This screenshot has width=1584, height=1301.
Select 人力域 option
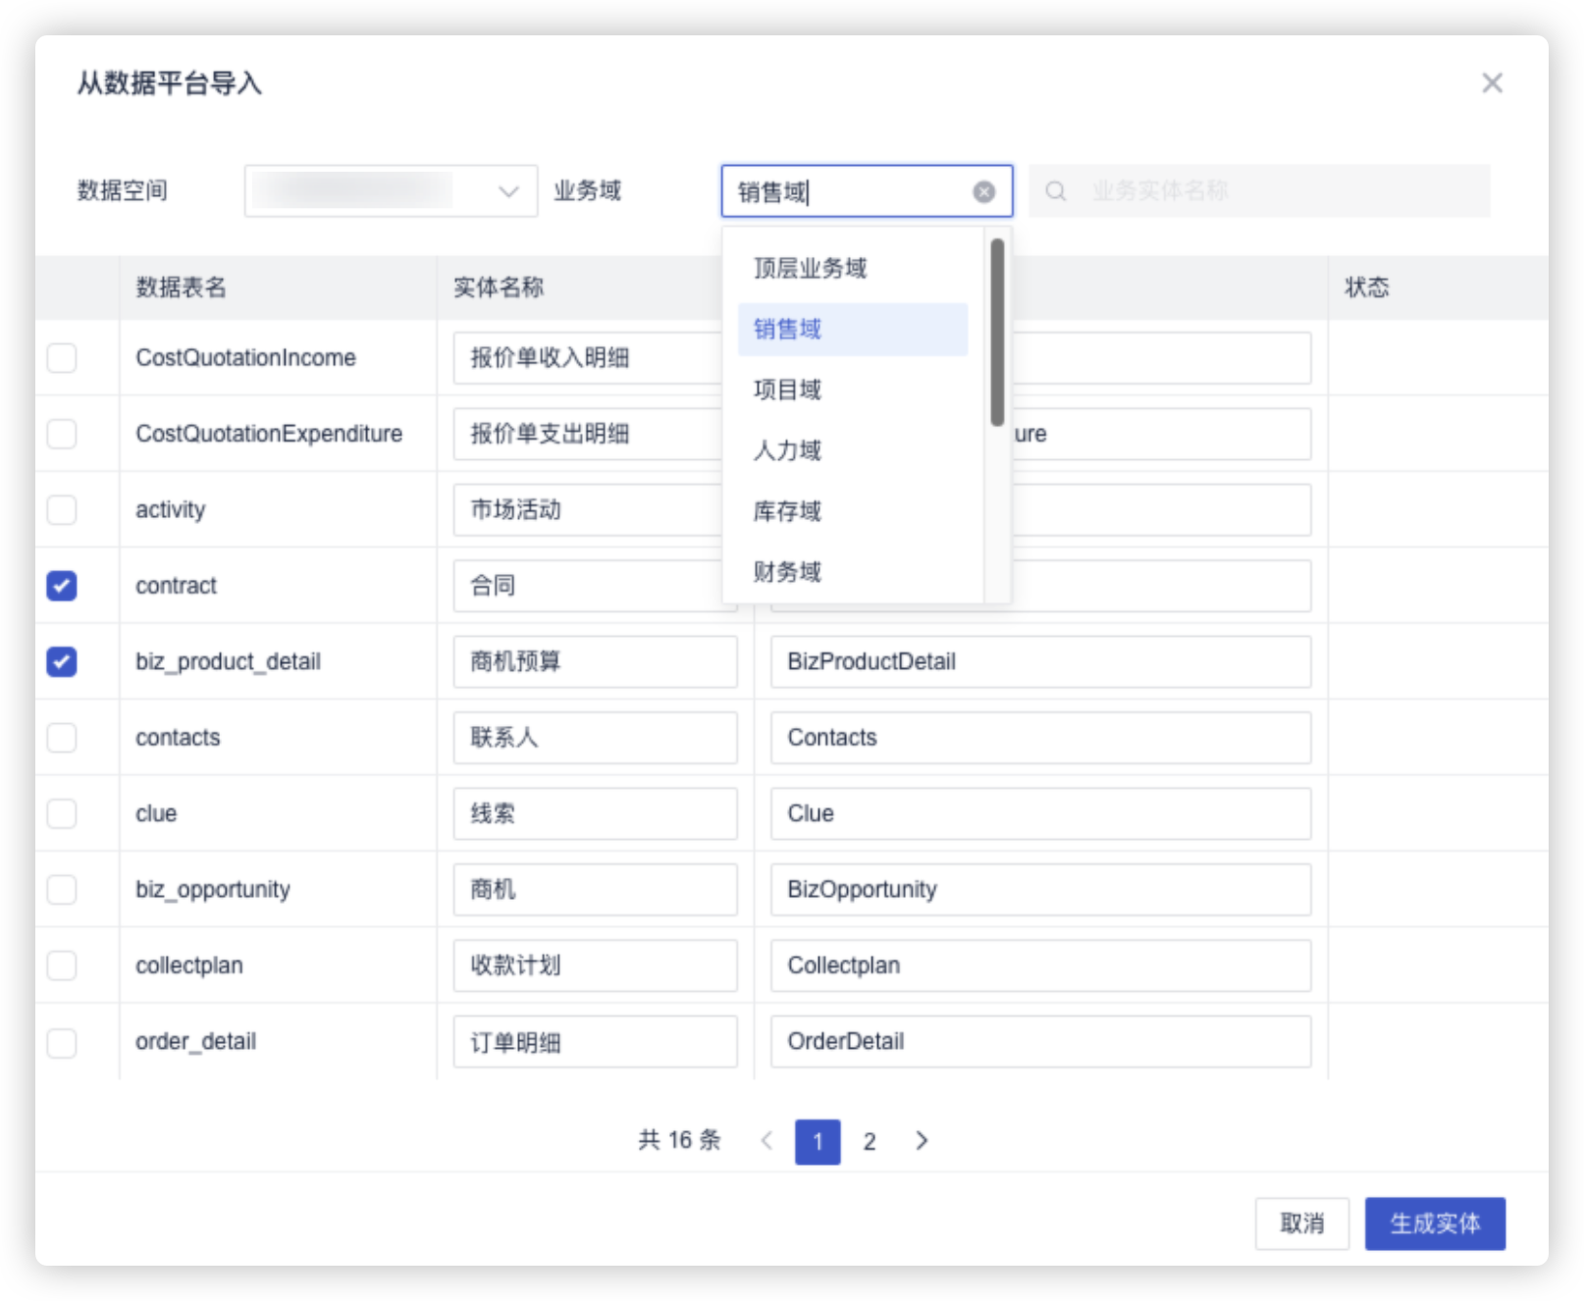click(787, 451)
